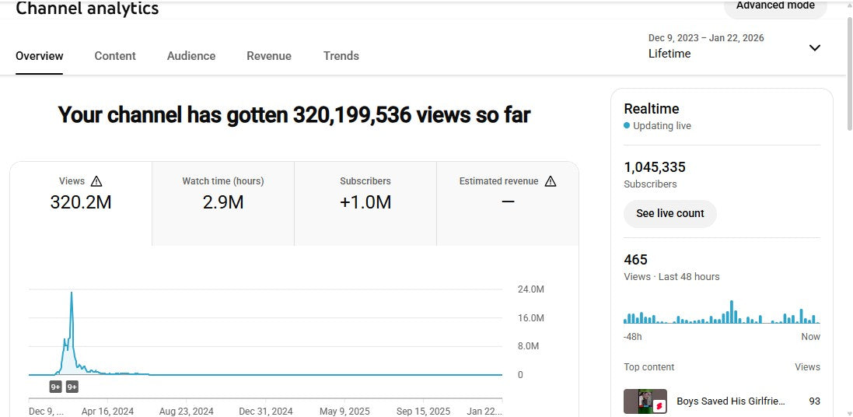Select the Revenue tab

coord(269,56)
